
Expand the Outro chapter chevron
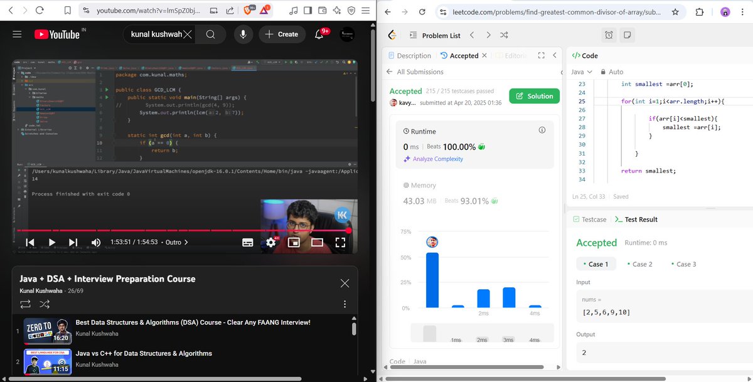[x=186, y=242]
